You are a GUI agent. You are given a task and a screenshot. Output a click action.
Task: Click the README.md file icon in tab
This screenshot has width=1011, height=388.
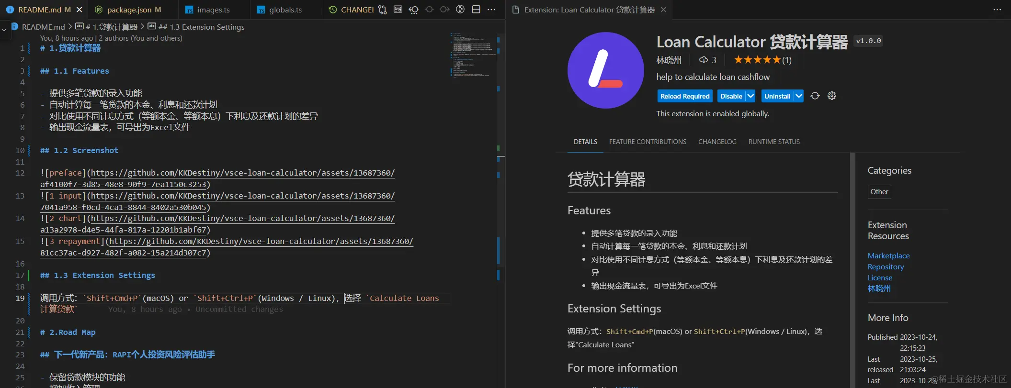tap(10, 10)
